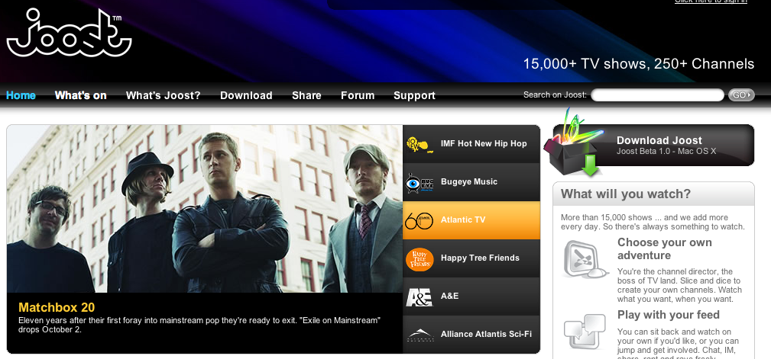
Task: Click the Joost logo
Action: point(69,32)
